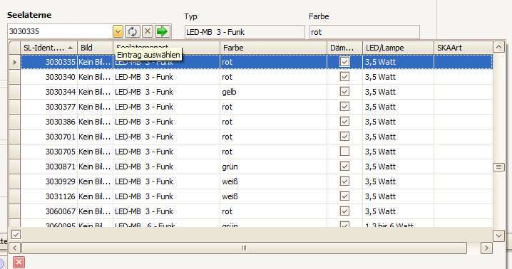This screenshot has width=512, height=269.
Task: Toggle Däm checkbox in row 3060067
Action: [x=344, y=211]
